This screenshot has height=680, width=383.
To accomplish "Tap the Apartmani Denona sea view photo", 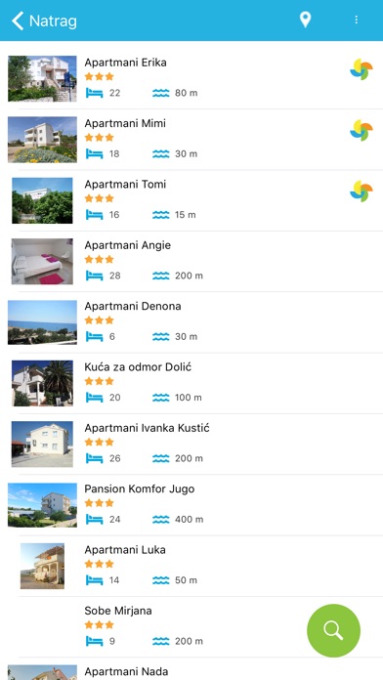I will [42, 322].
